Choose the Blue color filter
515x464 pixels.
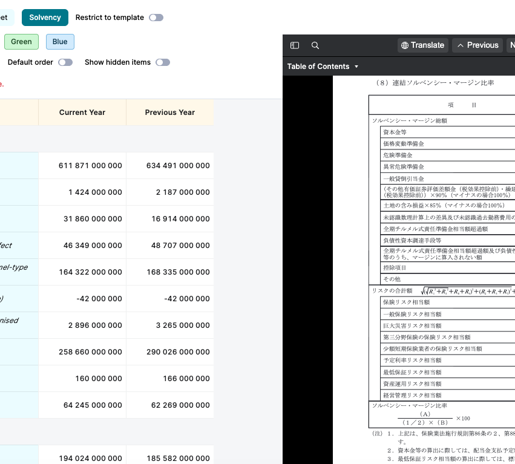[60, 42]
